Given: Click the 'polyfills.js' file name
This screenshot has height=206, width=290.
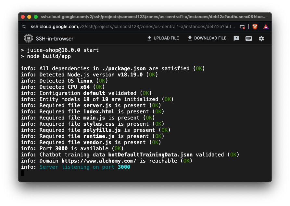Looking at the screenshot, I should pyautogui.click(x=102, y=130).
